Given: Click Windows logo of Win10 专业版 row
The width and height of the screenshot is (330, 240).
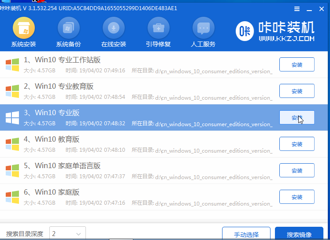Looking at the screenshot, I should pos(12,118).
